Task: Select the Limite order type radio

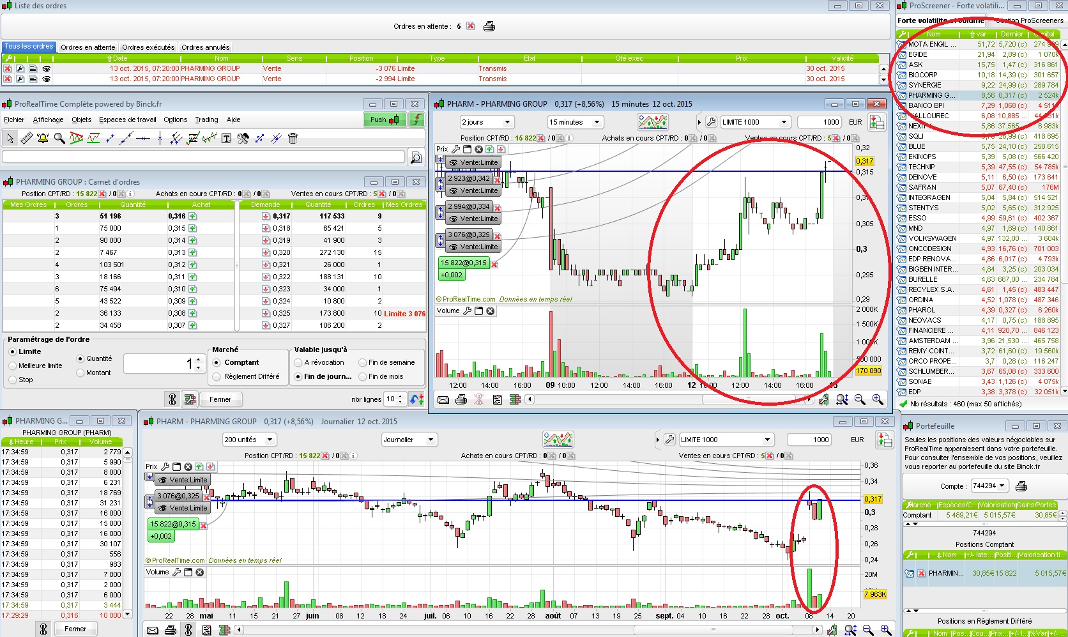Action: [12, 351]
